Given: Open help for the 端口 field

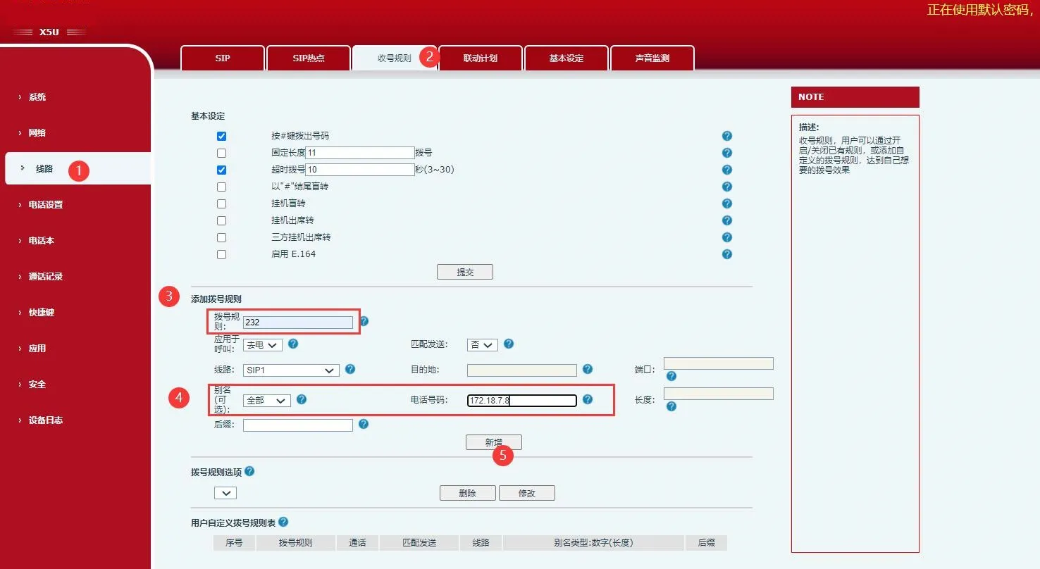Looking at the screenshot, I should coord(671,376).
